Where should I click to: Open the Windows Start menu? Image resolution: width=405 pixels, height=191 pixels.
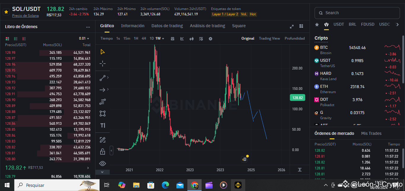click(x=7, y=185)
